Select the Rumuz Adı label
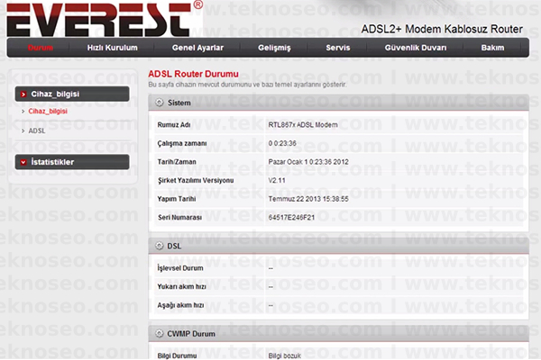 [x=174, y=125]
